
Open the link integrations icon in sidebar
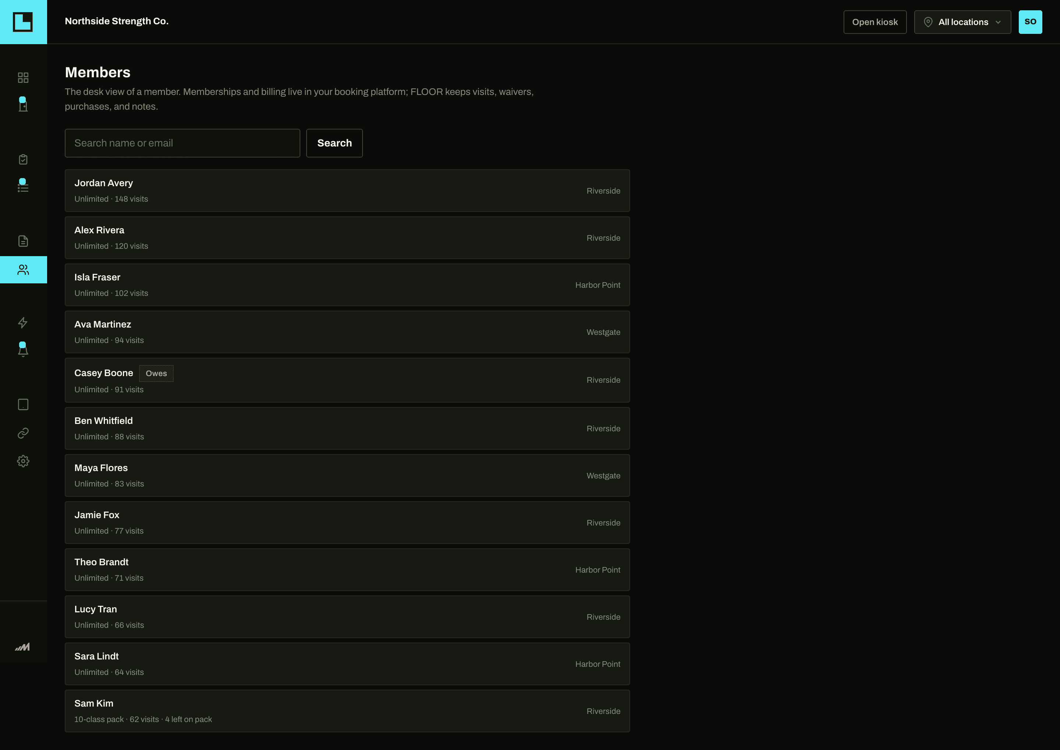[23, 433]
